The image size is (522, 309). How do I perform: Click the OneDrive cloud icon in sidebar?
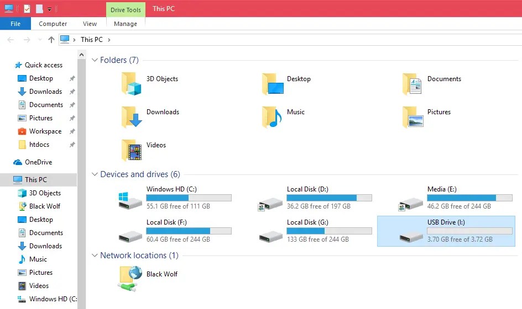click(x=18, y=162)
